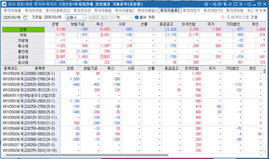This screenshot has height=159, width=269.
Task: Open the list menu icon in title bar
Action: (241, 4)
